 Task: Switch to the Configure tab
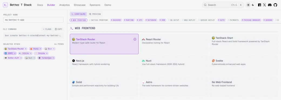click(x=79, y=14)
